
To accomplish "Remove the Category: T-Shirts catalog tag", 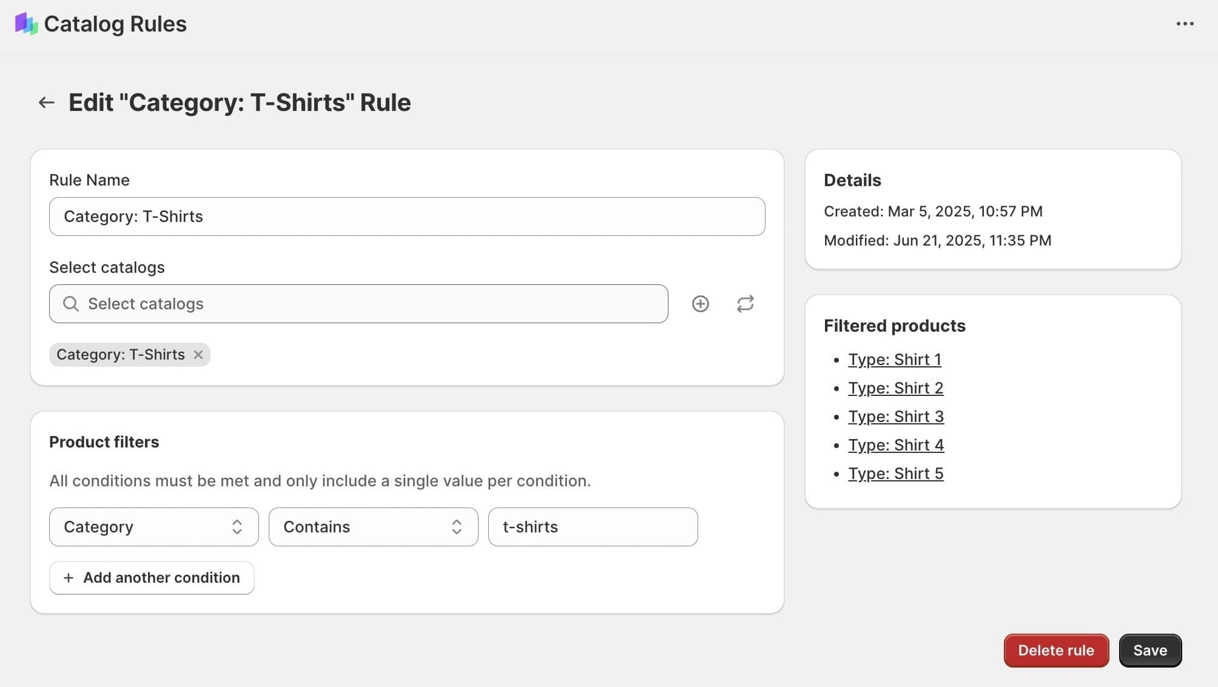I will coord(198,355).
